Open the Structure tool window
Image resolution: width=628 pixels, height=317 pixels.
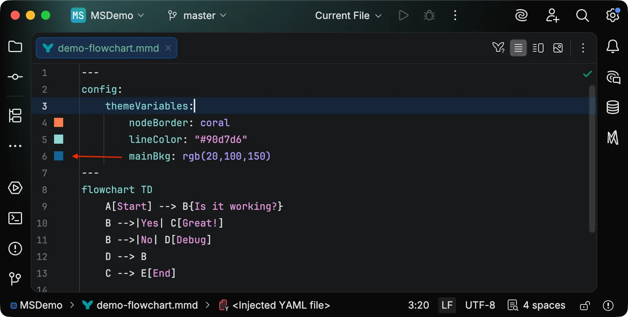click(15, 116)
